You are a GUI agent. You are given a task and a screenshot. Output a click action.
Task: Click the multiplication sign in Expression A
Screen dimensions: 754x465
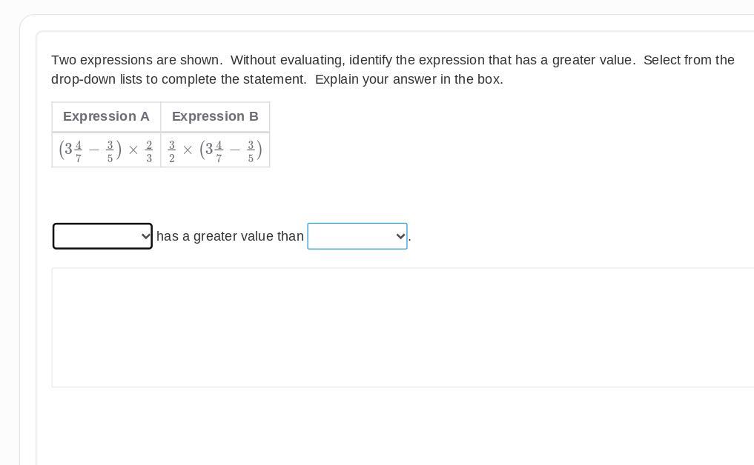[133, 150]
